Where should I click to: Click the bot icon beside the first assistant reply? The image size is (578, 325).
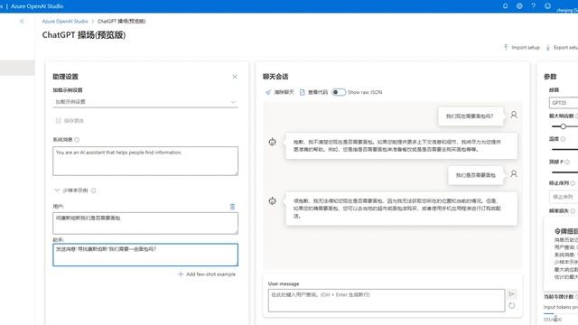click(272, 142)
